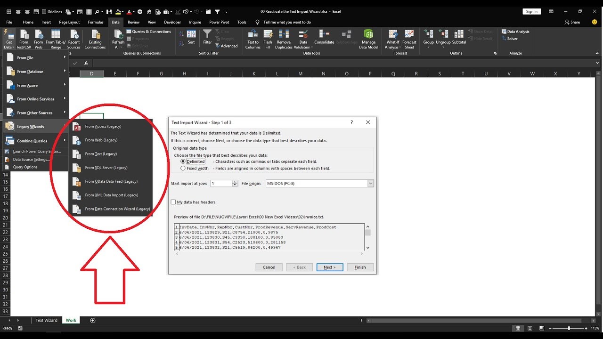Click Remove Duplicates
This screenshot has height=339, width=603.
pyautogui.click(x=284, y=39)
